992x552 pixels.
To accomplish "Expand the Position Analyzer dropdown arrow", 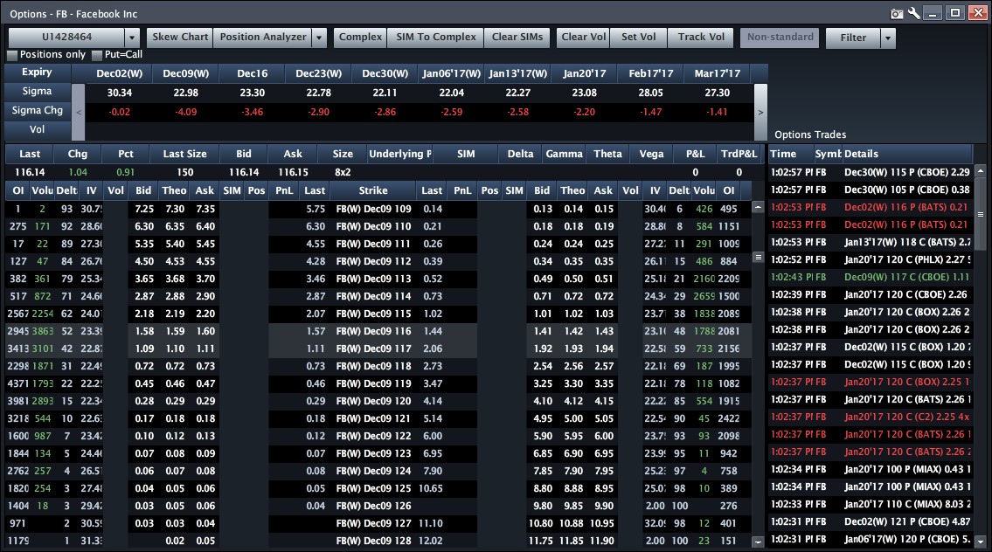I will 319,38.
